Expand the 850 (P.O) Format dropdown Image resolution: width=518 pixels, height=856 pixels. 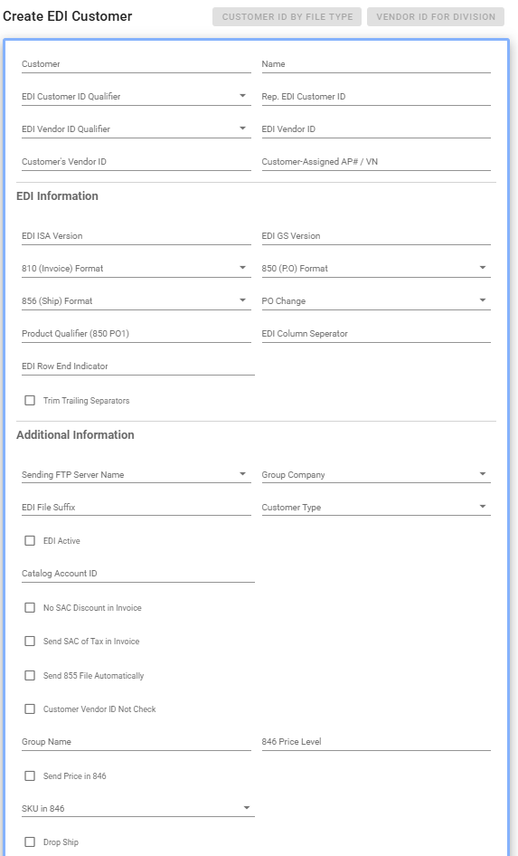(376, 269)
